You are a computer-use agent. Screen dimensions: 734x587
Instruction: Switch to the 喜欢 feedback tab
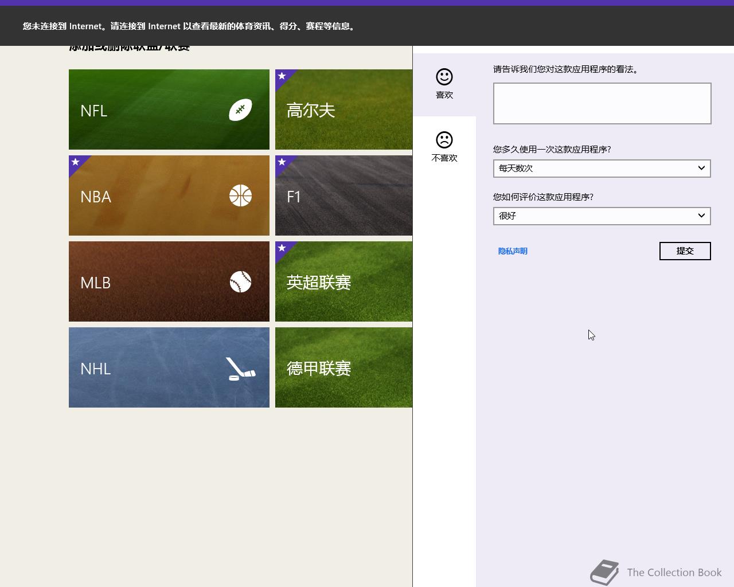[444, 84]
